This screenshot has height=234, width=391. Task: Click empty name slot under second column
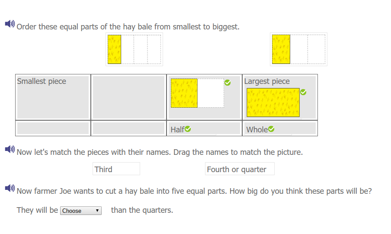click(128, 128)
